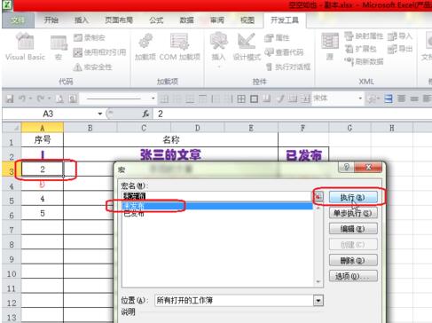The height and width of the screenshot is (323, 432).
Task: Switch to the 插入 ribbon tab
Action: pos(82,20)
